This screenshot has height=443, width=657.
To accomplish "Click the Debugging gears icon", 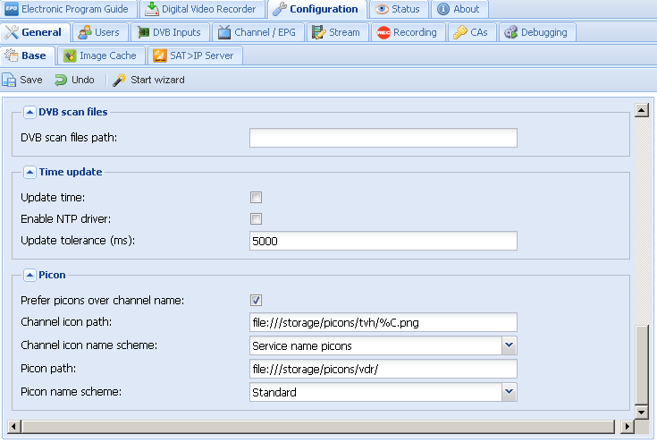I will (510, 32).
